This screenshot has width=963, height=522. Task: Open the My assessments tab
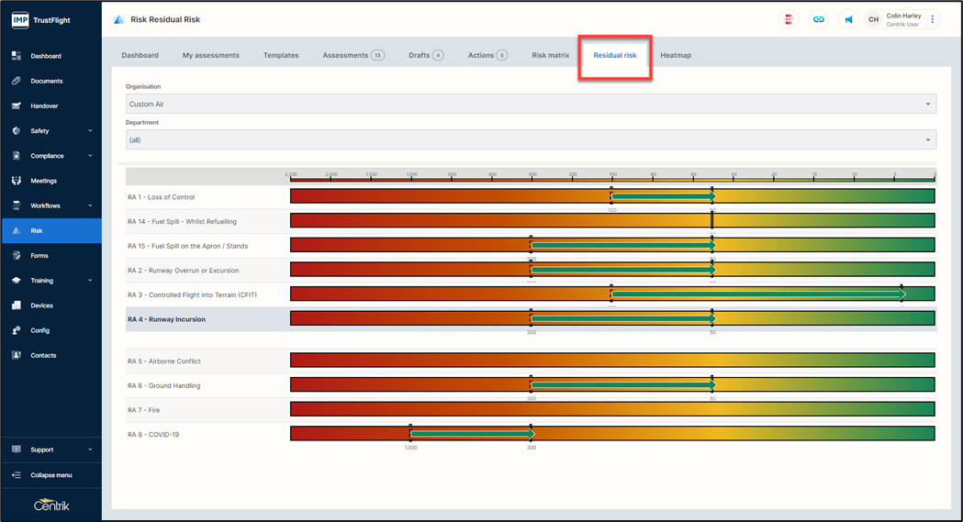[210, 56]
